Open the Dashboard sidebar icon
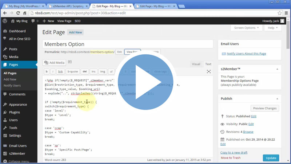 [x=5, y=31]
